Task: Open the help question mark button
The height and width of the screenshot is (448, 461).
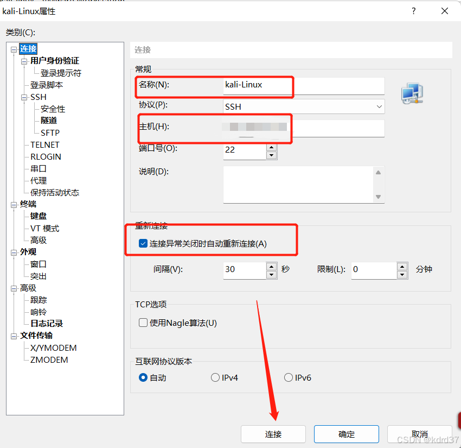Action: (414, 11)
